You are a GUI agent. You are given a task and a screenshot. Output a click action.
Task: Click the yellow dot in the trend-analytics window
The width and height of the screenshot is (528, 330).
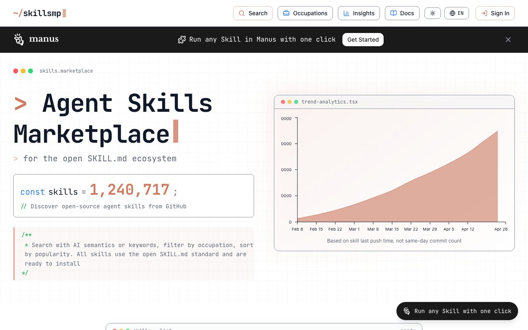(x=290, y=102)
